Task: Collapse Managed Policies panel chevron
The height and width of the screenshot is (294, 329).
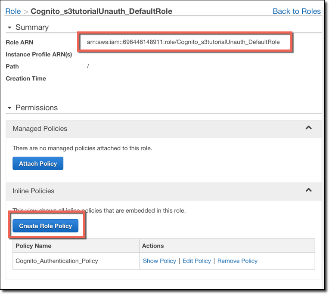Action: click(x=308, y=127)
